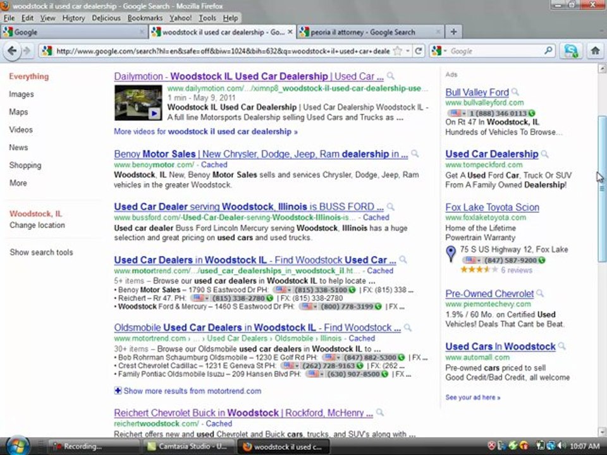
Task: Open the Edit menu
Action: (x=27, y=18)
